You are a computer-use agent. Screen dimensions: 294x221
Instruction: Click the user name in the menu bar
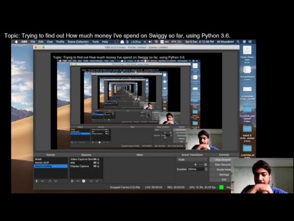(225, 42)
